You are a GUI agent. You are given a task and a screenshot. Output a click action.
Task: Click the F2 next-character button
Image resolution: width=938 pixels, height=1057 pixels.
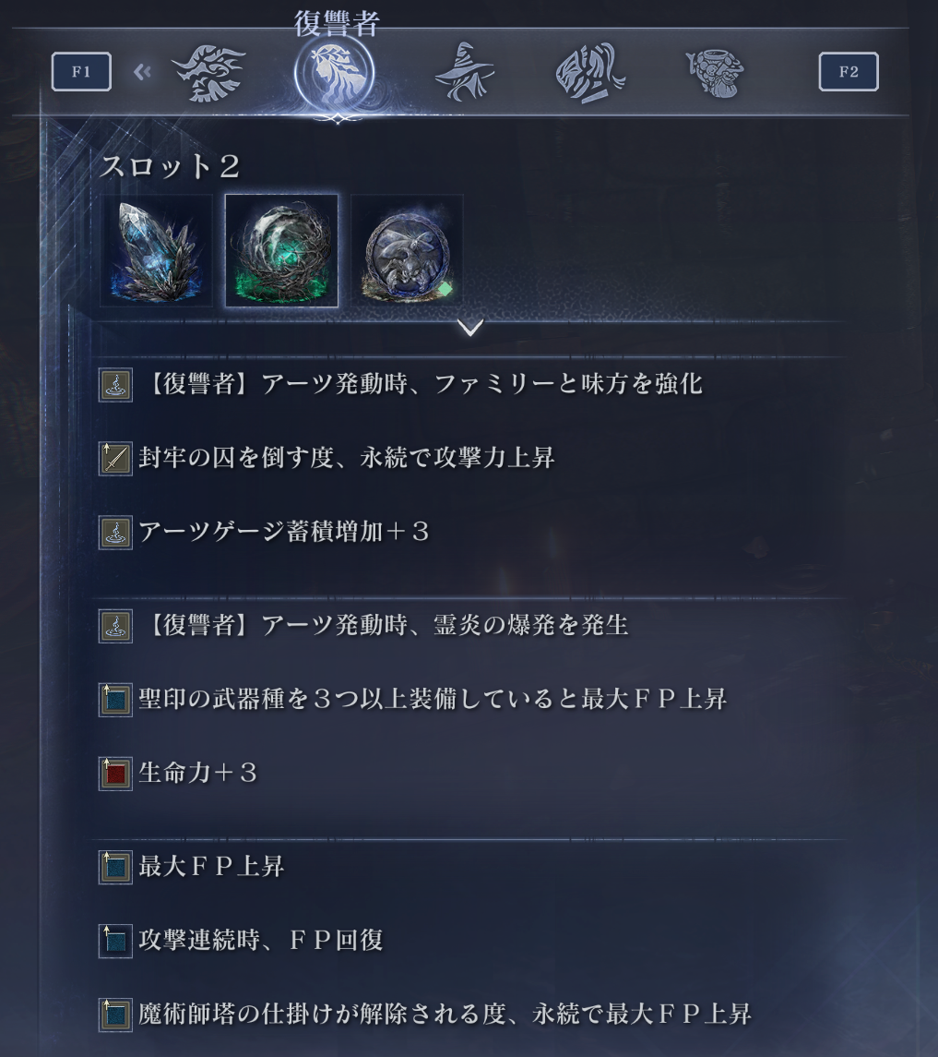(849, 71)
